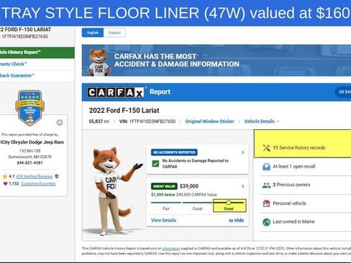Click the GREAT VALUE badge

pos(164,186)
